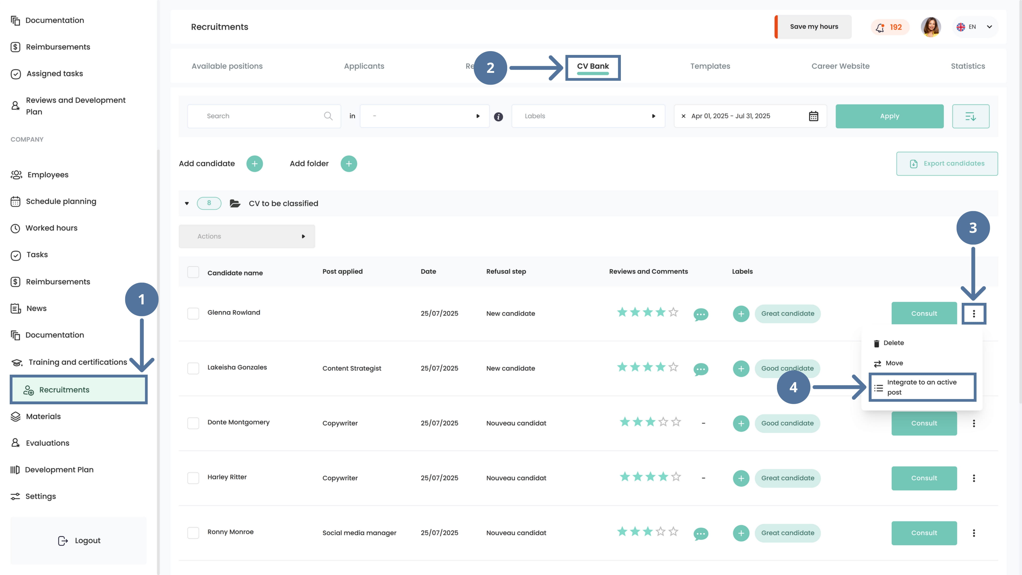
Task: Click into the Search input field
Action: pyautogui.click(x=264, y=116)
